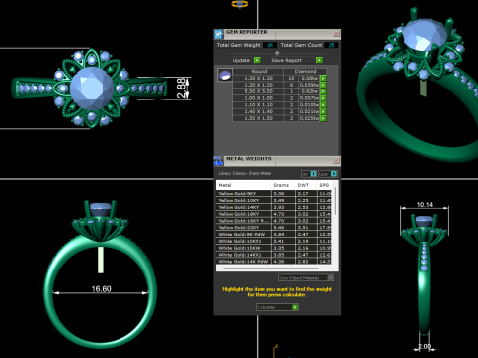Click the Calculate button
The image size is (478, 358).
[277, 307]
